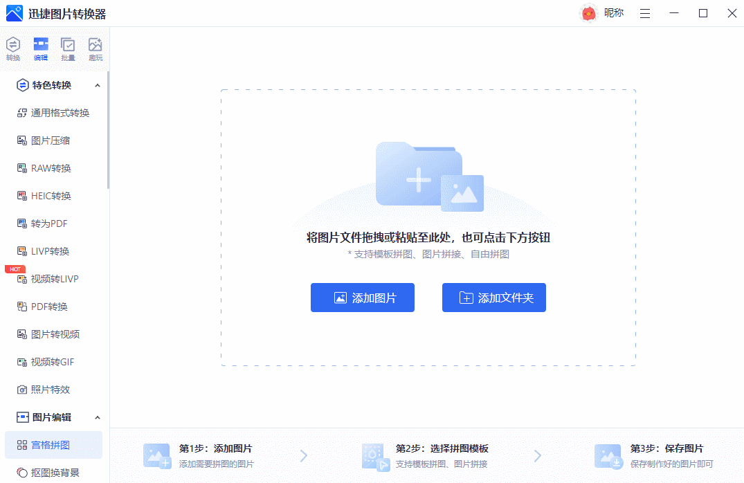Click the 第2步：选择拼图模板 heading
This screenshot has height=483, width=744.
442,448
